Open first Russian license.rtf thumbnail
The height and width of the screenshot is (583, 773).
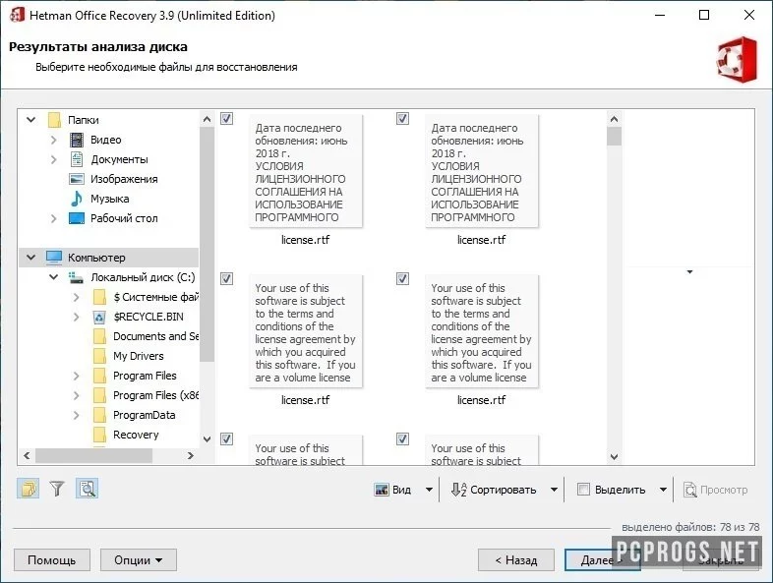(306, 171)
